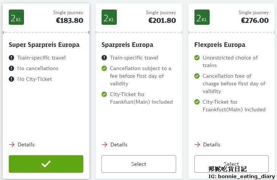
Task: Click Sparpreis City-Ticket for Frankfurt(Main) included text
Action: tap(141, 98)
